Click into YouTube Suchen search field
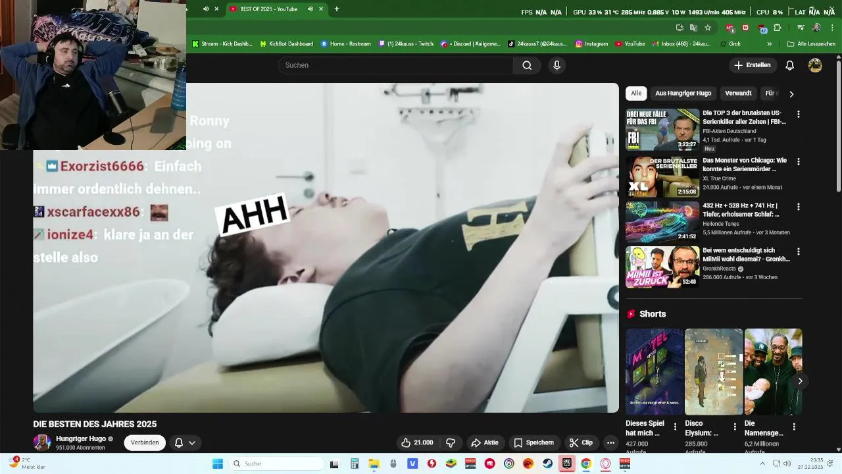 click(395, 65)
